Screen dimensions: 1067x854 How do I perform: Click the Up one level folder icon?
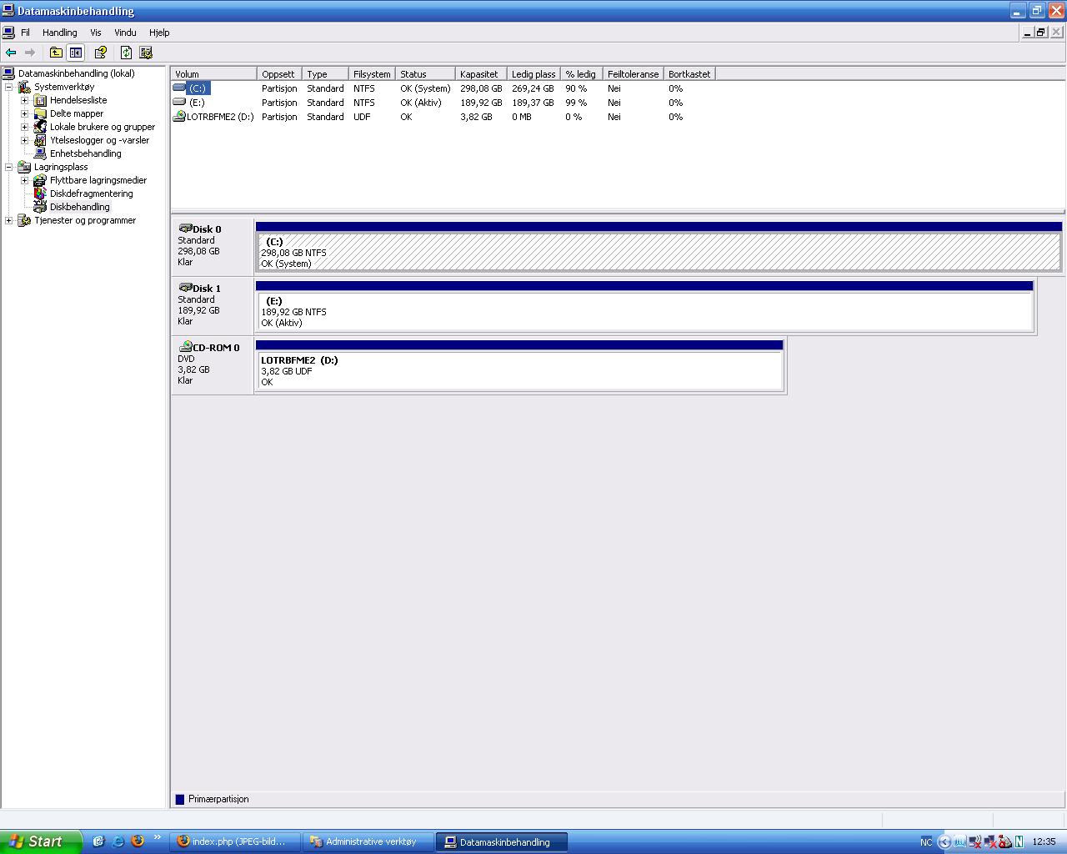point(56,53)
